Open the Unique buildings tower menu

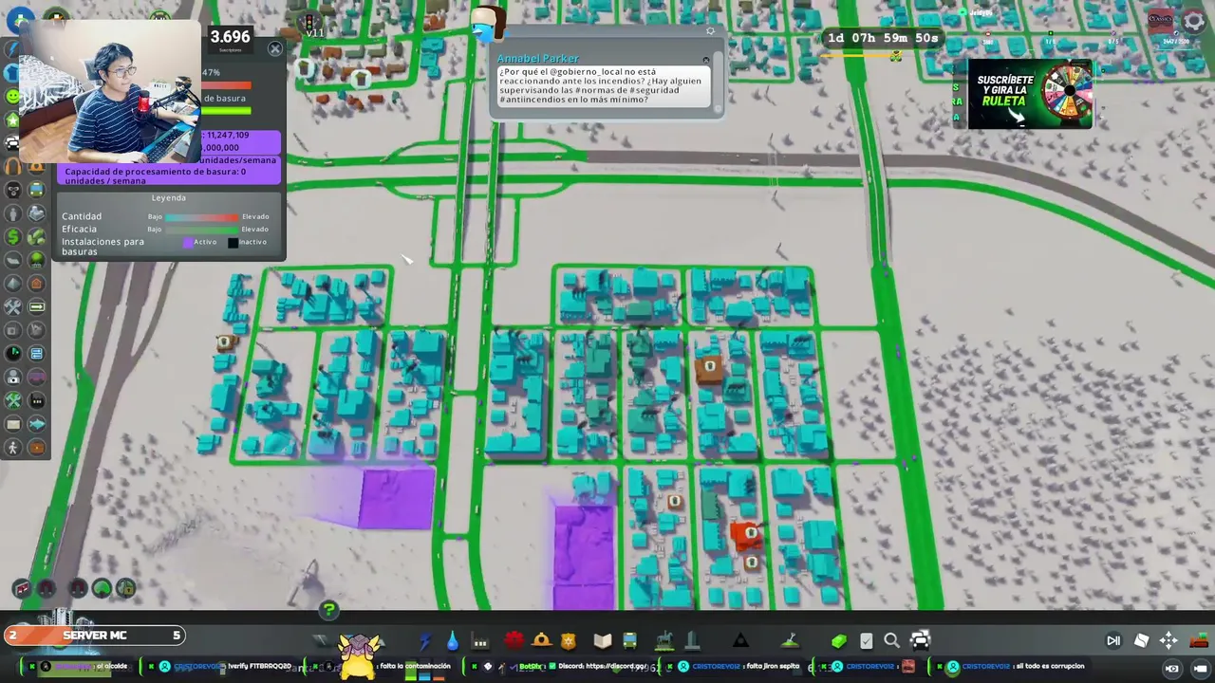coord(692,641)
